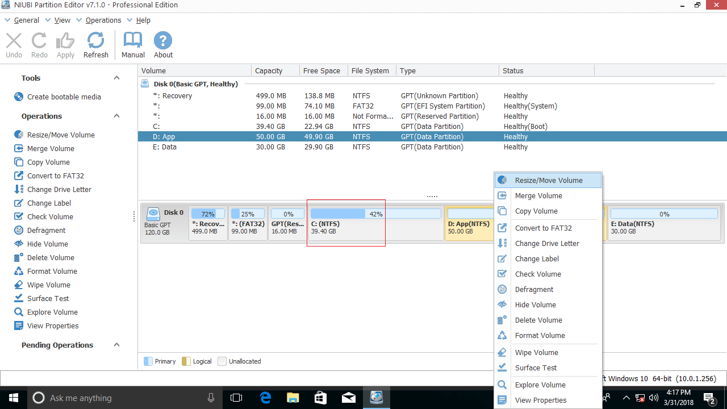
Task: Click the Disk 0 drive icon in disk map
Action: point(153,214)
